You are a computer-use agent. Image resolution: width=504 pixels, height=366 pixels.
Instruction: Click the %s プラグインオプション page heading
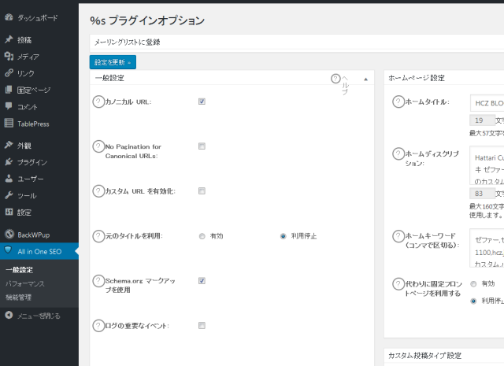tap(147, 20)
